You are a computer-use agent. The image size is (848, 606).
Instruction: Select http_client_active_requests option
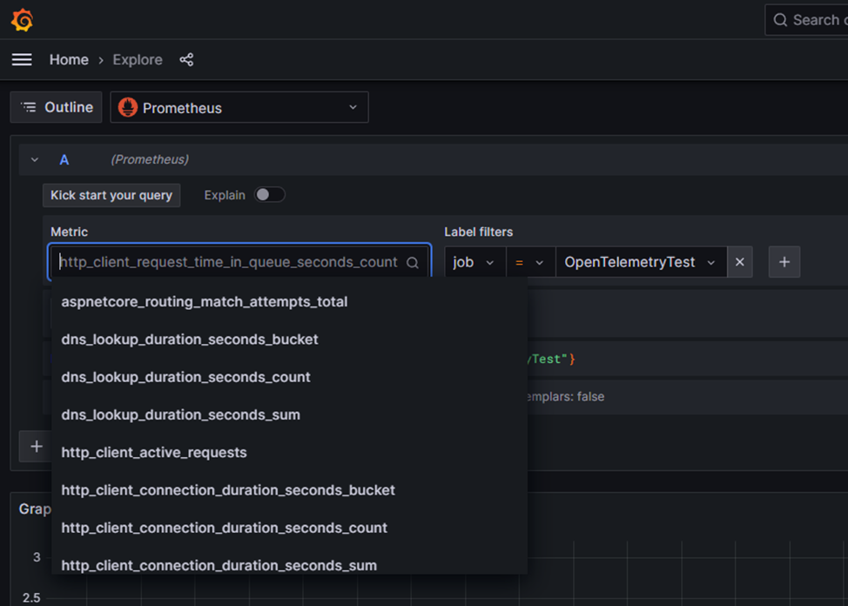click(x=289, y=453)
